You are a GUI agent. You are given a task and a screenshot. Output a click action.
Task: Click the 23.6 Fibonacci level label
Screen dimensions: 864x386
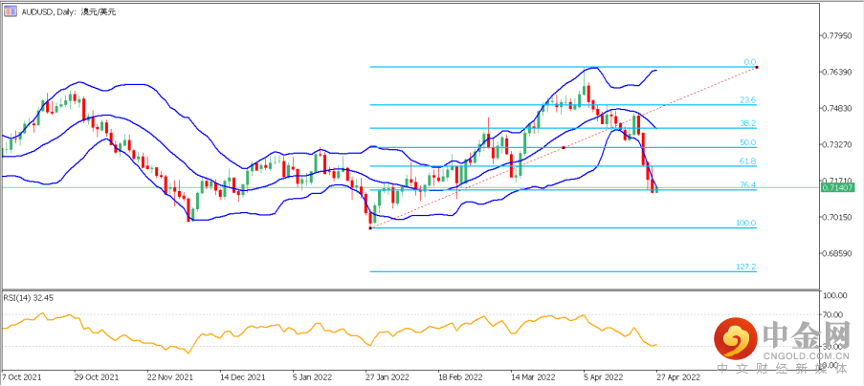click(747, 100)
